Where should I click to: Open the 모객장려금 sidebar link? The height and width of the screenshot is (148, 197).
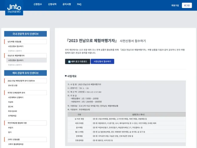click(x=12, y=116)
